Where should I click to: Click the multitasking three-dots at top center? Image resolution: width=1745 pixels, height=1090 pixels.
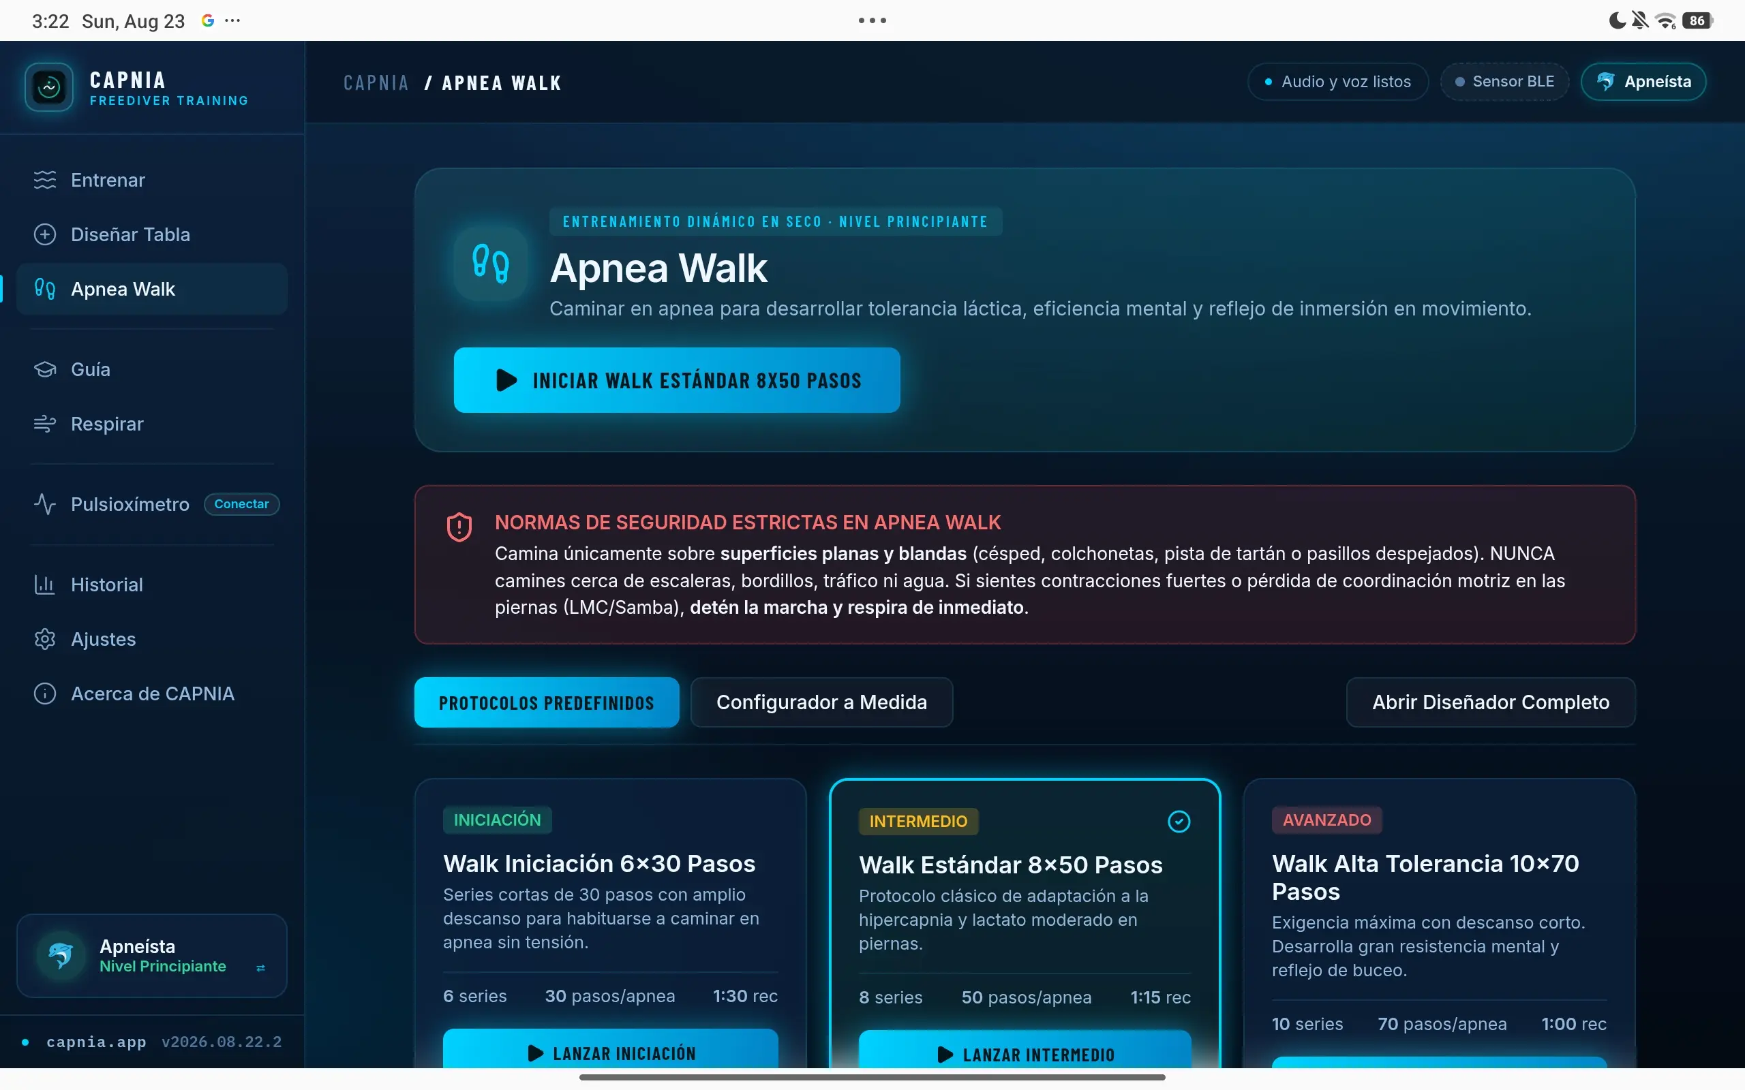coord(872,20)
